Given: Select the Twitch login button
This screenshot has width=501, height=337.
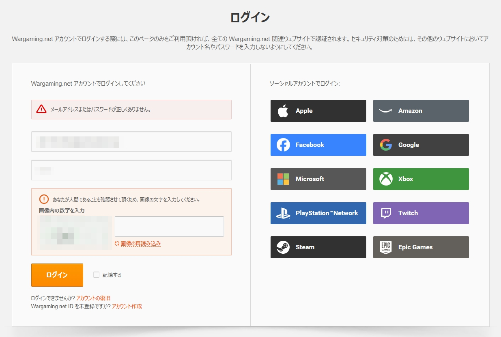Looking at the screenshot, I should 421,213.
